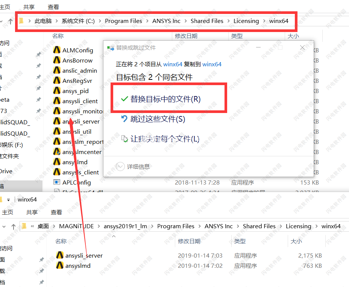Image resolution: width=349 pixels, height=287 pixels.
Task: Choose 让我决定每个文件(L) option
Action: click(165, 139)
